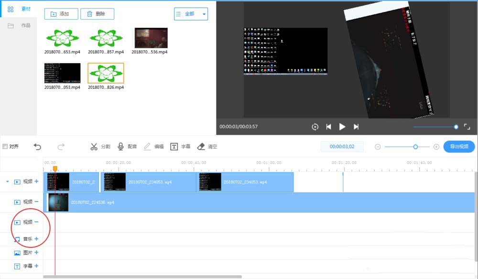Adjust the timeline zoom slider handle
Image resolution: width=478 pixels, height=279 pixels.
(415, 147)
